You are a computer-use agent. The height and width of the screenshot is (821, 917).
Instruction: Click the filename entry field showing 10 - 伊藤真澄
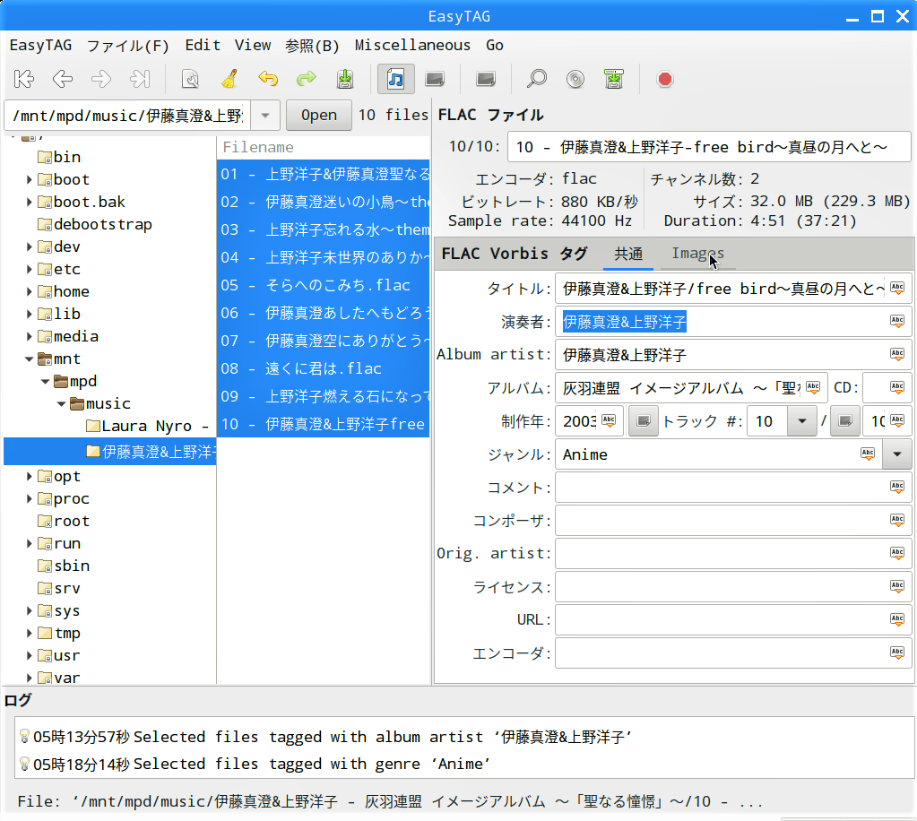709,147
